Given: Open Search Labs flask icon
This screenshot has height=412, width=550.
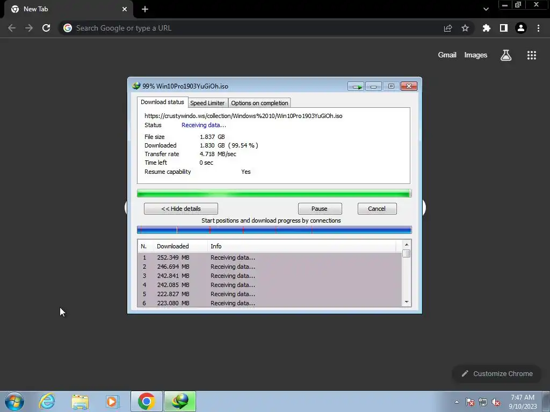Looking at the screenshot, I should [506, 55].
